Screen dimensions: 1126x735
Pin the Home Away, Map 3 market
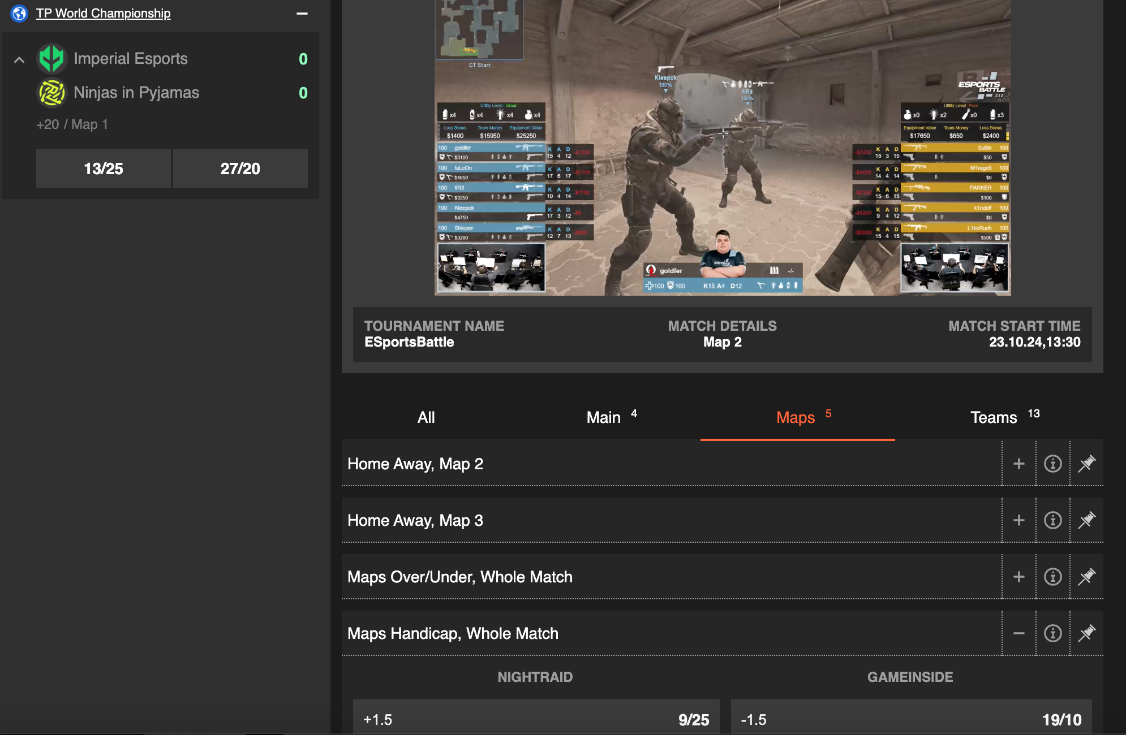point(1087,520)
